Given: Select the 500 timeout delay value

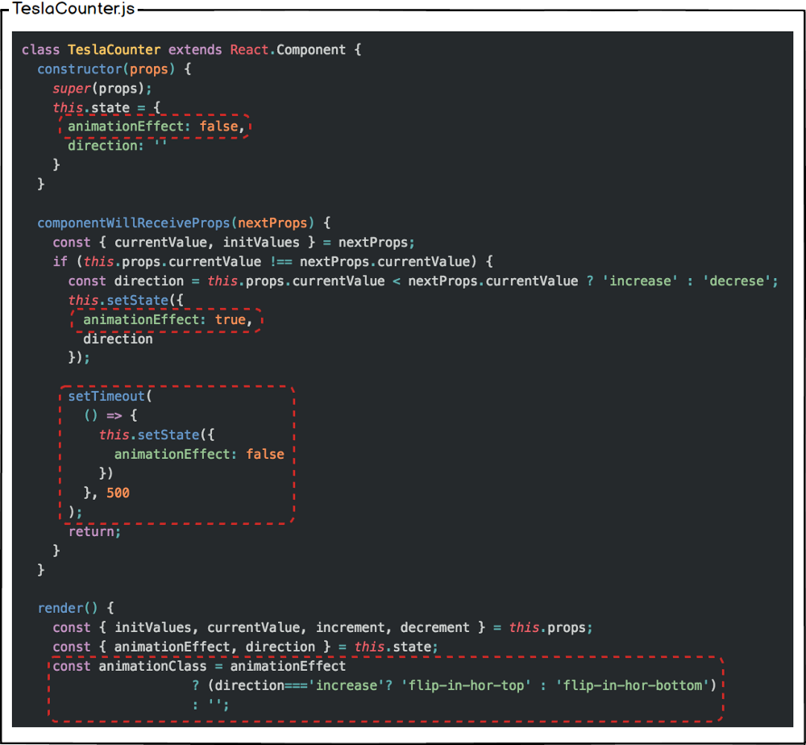Looking at the screenshot, I should point(118,493).
